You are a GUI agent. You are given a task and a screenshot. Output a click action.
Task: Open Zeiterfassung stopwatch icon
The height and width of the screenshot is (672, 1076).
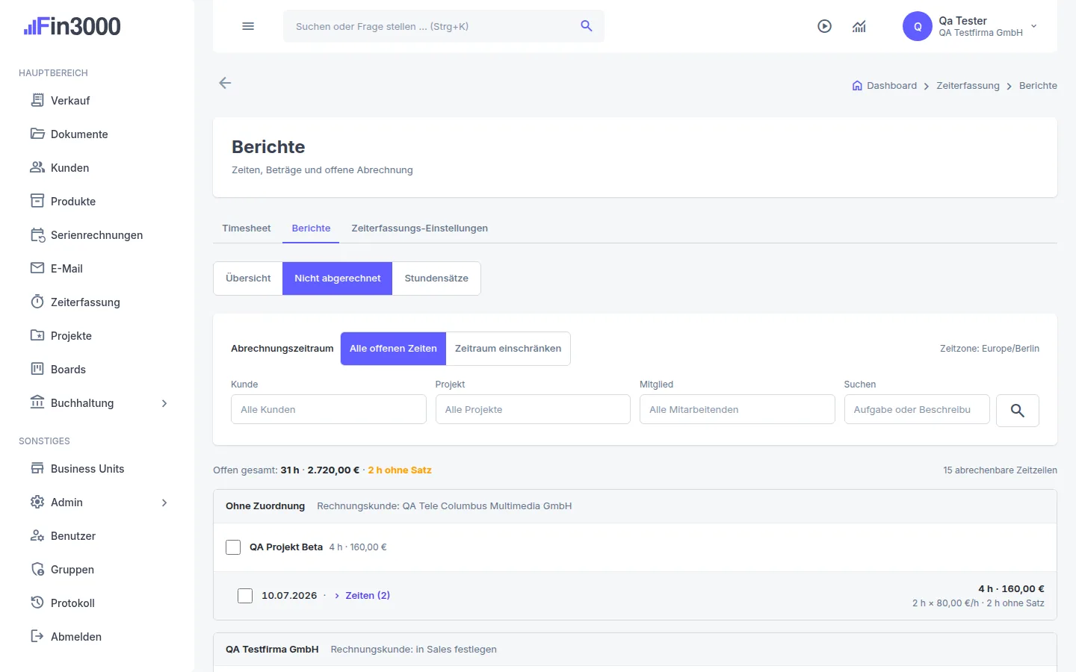(x=37, y=302)
